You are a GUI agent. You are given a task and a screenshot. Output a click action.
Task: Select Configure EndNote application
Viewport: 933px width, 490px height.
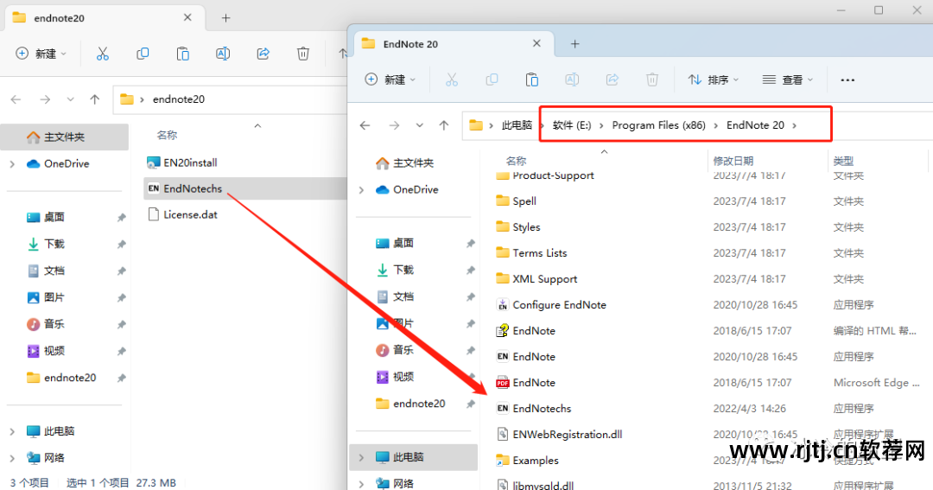click(x=559, y=305)
